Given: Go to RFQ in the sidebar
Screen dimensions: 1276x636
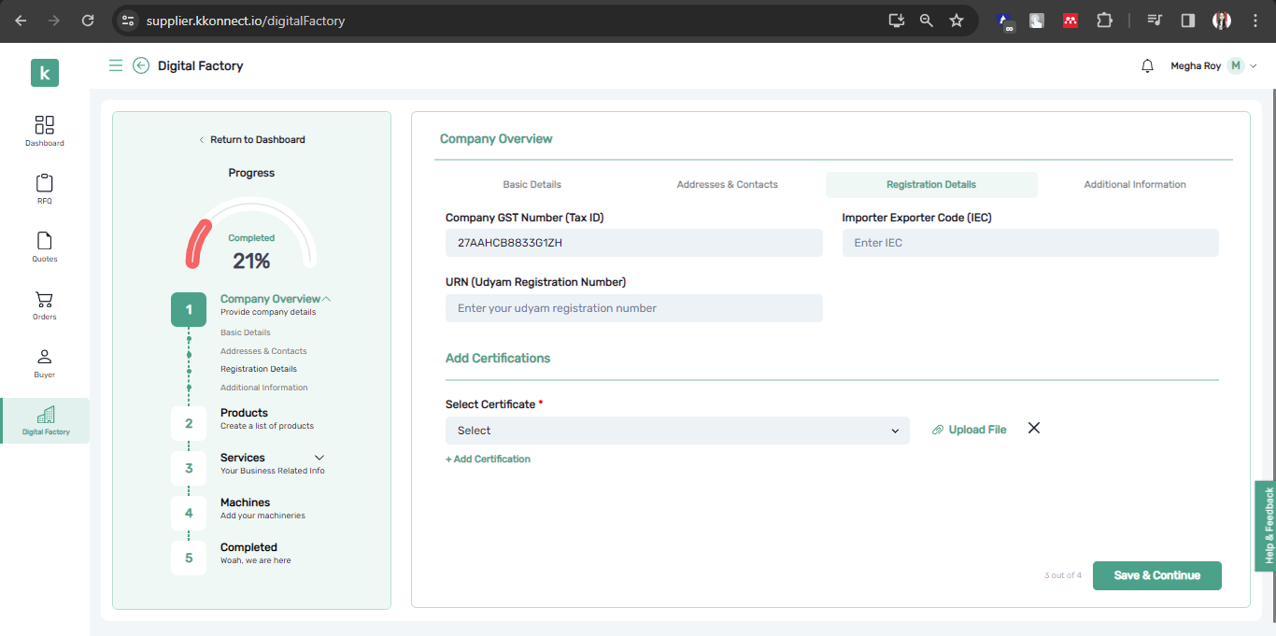Looking at the screenshot, I should tap(44, 184).
